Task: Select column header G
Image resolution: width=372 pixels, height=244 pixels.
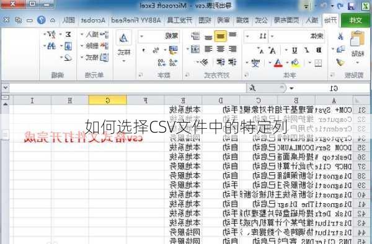Action: [x=108, y=100]
